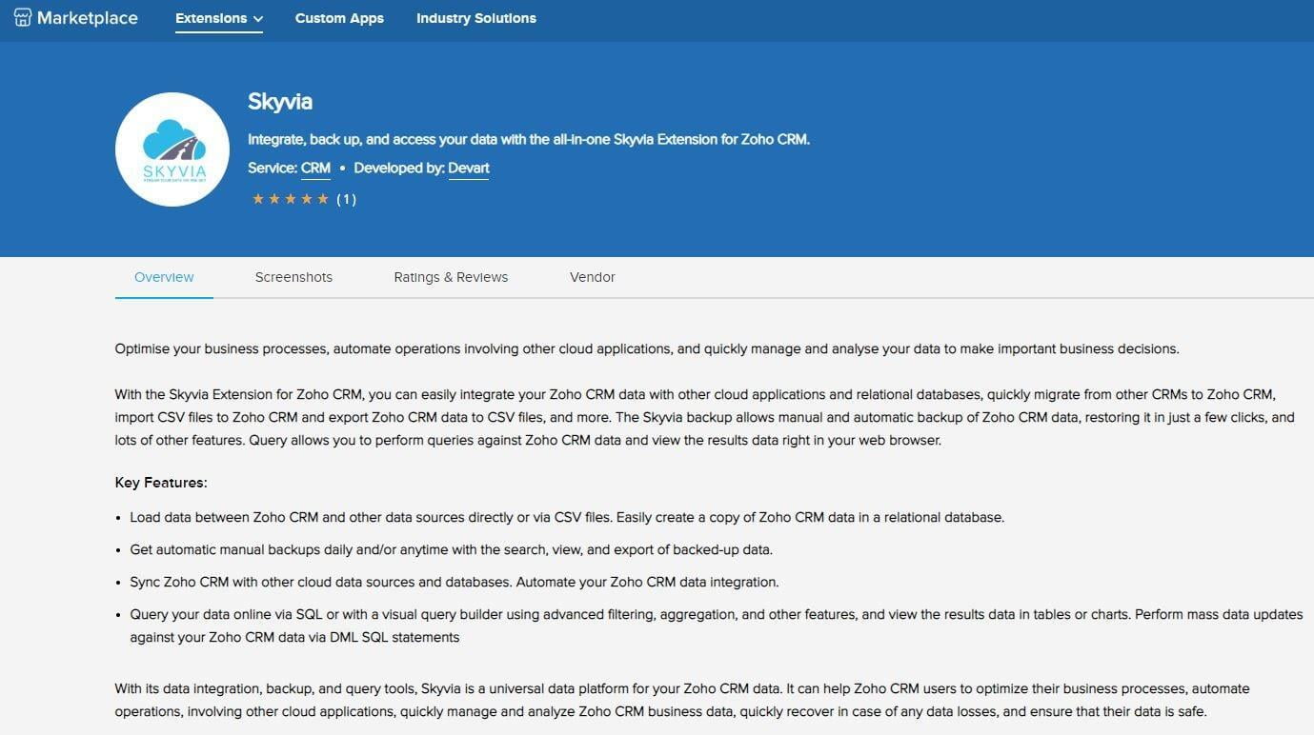Click the 'Integrate, back up, and access' tagline
1314x735 pixels.
tap(529, 139)
